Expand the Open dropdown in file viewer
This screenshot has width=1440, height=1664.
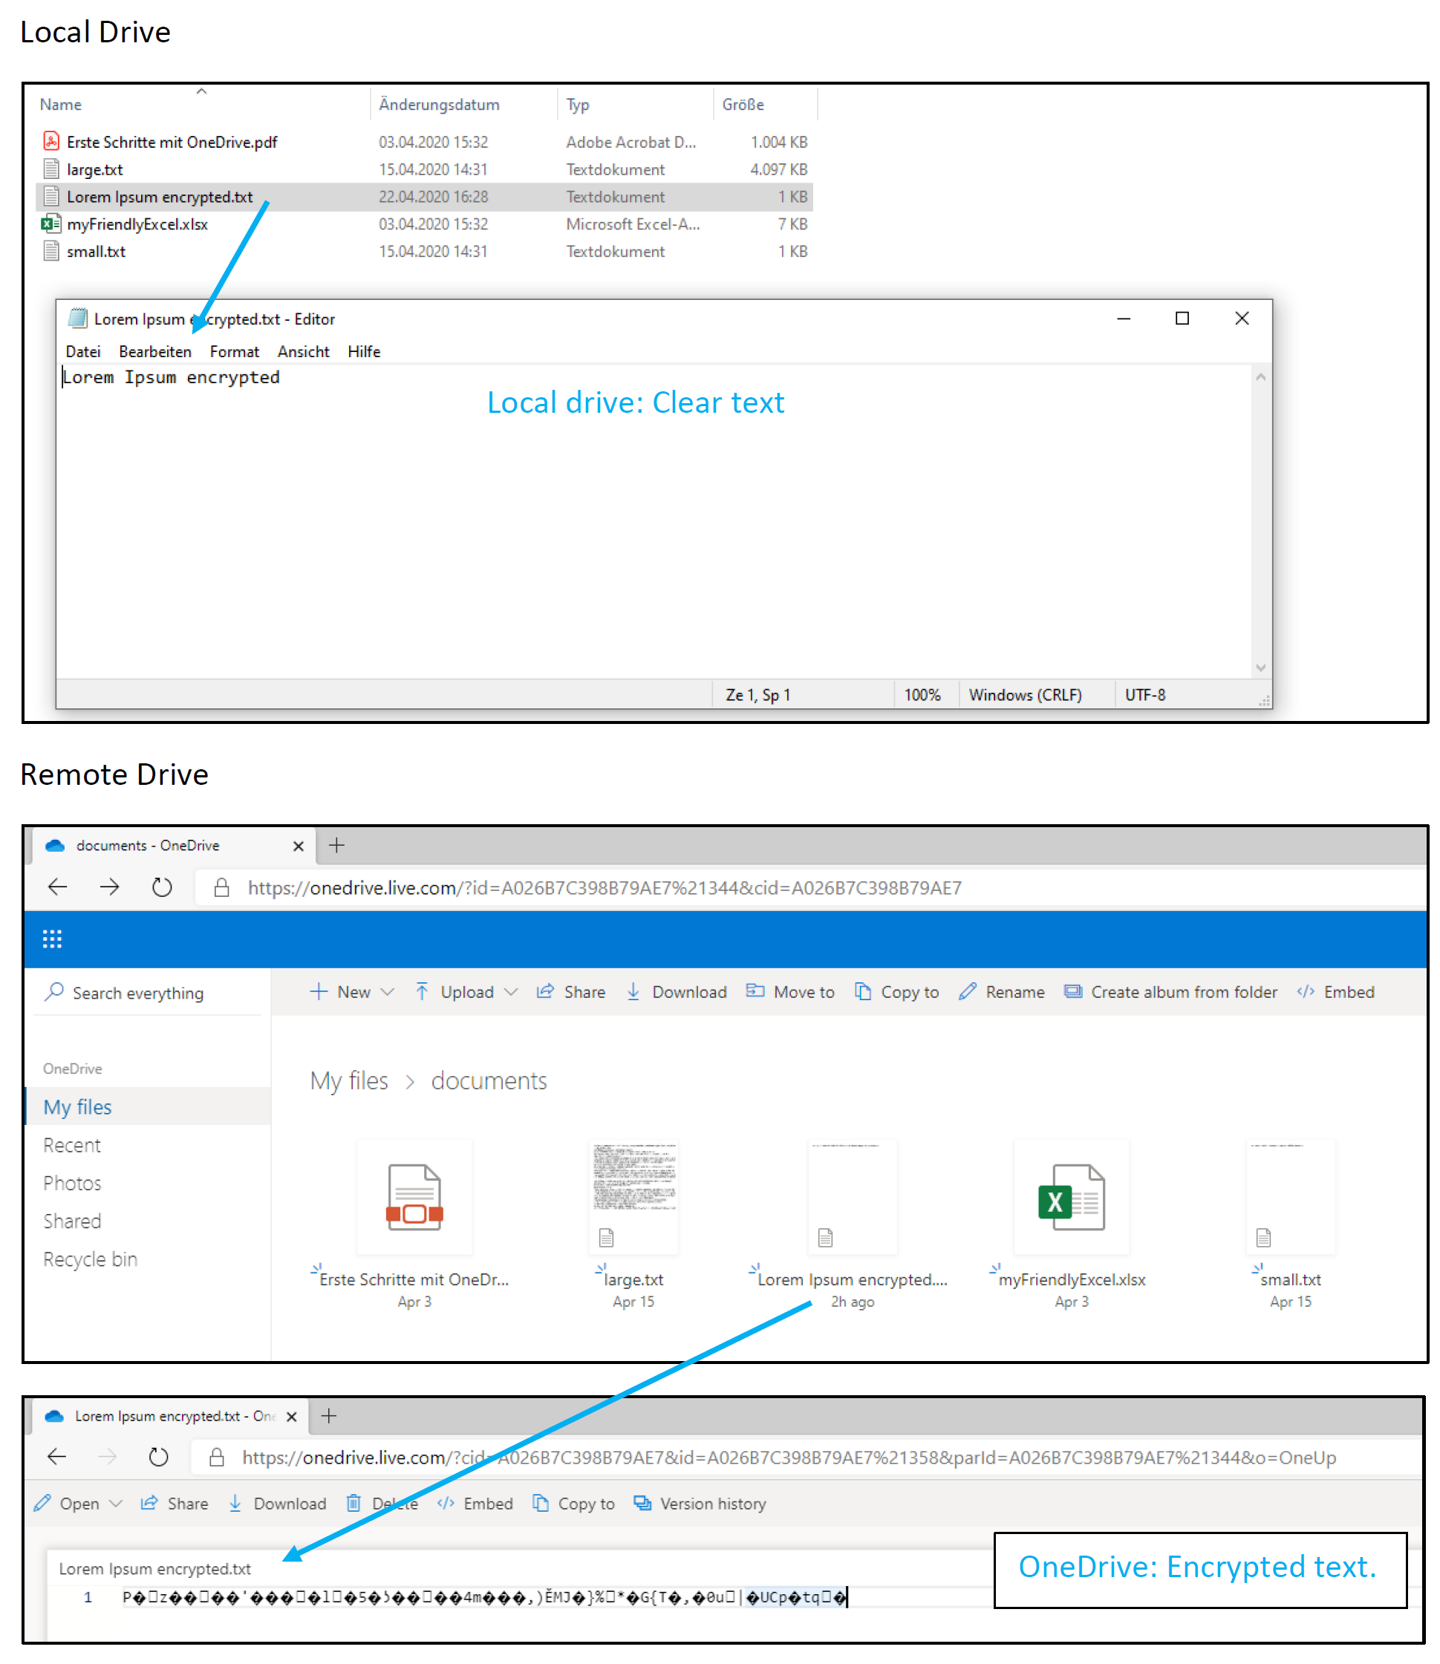(116, 1504)
